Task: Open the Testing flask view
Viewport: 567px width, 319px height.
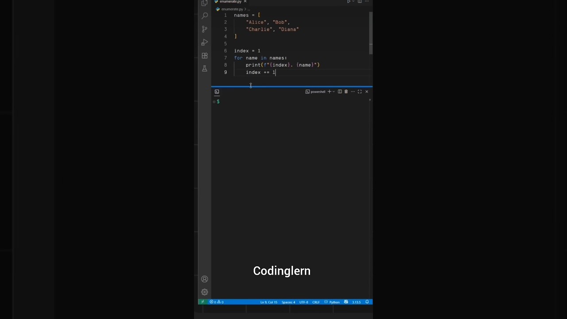Action: [x=205, y=69]
